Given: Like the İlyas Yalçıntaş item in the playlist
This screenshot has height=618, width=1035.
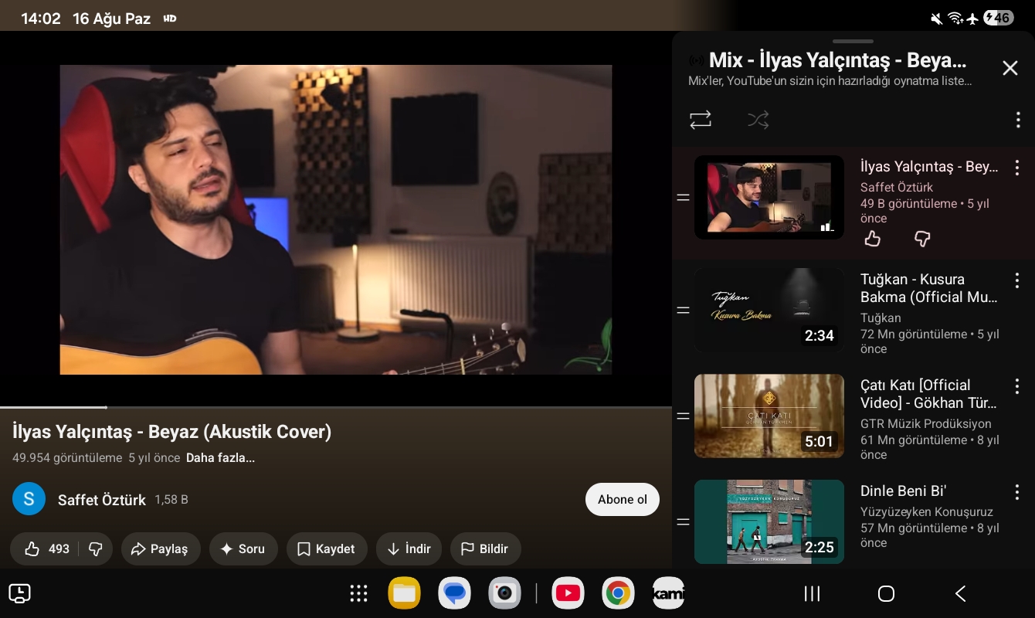Looking at the screenshot, I should pos(873,239).
